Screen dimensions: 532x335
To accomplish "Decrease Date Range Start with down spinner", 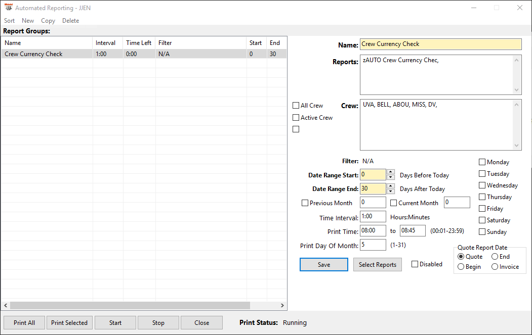I will [391, 177].
